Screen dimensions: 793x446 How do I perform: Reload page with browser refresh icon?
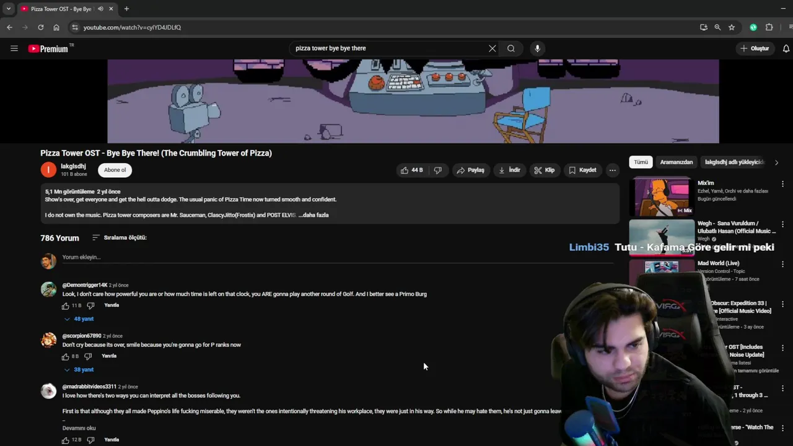click(x=41, y=27)
